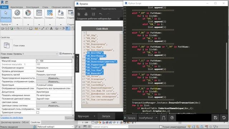
Task: Click the worksets icon in Revit status bar
Action: pyautogui.click(x=34, y=127)
